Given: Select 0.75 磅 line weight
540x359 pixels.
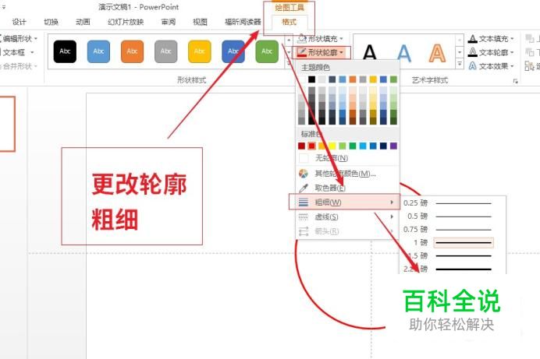Looking at the screenshot, I should [452, 229].
